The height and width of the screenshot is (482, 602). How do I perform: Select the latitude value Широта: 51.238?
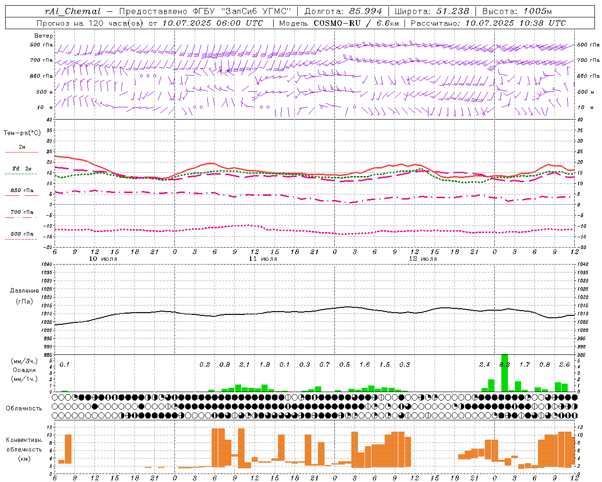432,11
